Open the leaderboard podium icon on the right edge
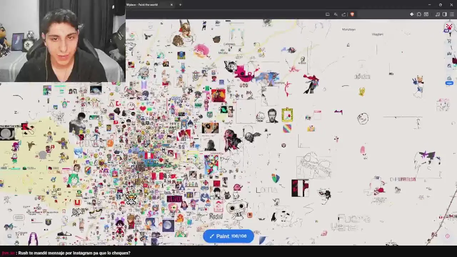Image resolution: width=457 pixels, height=257 pixels. point(449,78)
